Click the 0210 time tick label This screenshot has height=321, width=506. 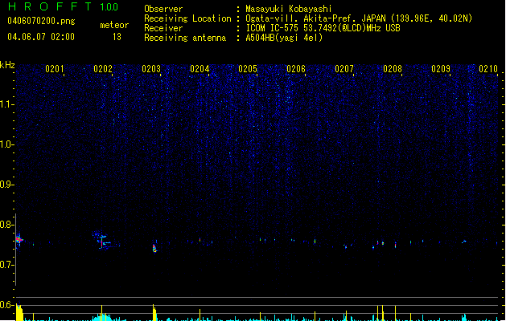coord(488,69)
